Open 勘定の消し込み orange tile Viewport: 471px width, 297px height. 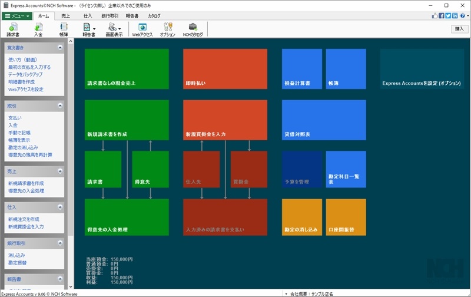pos(302,217)
